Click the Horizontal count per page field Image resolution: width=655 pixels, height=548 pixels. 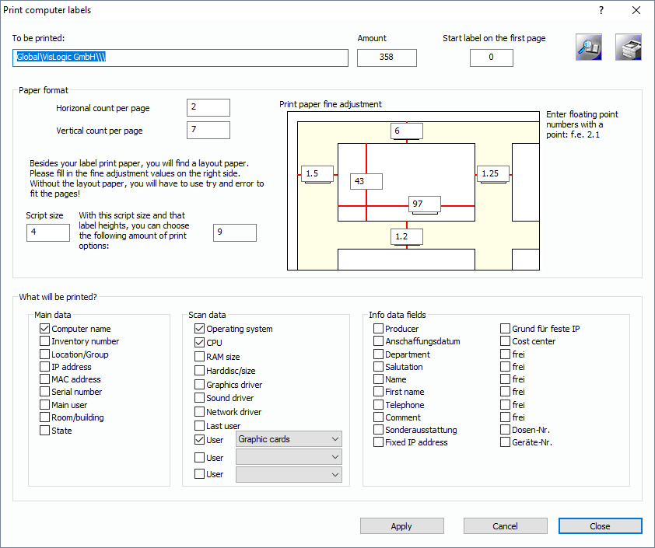[208, 107]
